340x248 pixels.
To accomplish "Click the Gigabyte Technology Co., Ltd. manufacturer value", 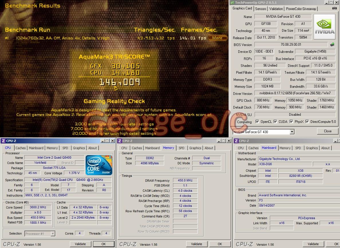I will [x=299, y=159].
